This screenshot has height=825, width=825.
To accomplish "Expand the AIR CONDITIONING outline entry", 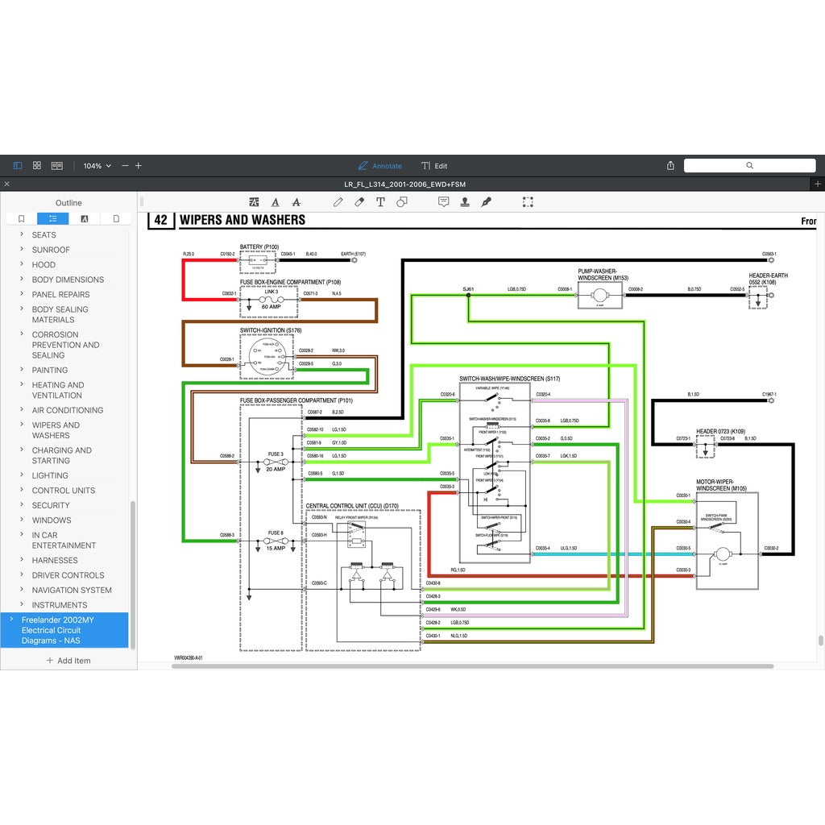I will (22, 410).
